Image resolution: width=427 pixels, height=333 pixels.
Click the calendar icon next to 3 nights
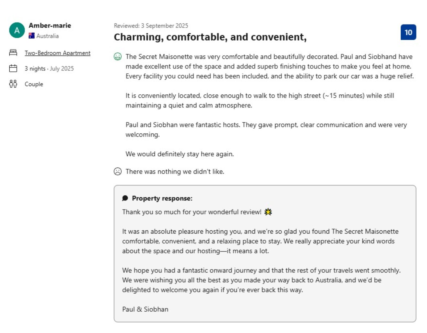13,68
